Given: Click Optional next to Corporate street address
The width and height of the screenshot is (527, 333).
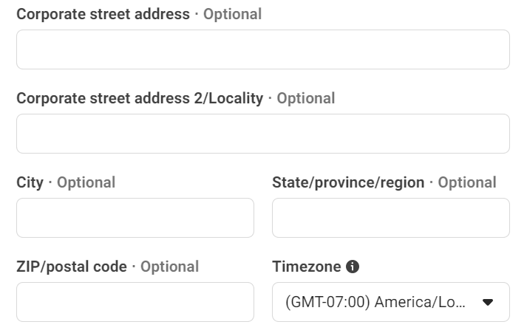Looking at the screenshot, I should tap(232, 14).
